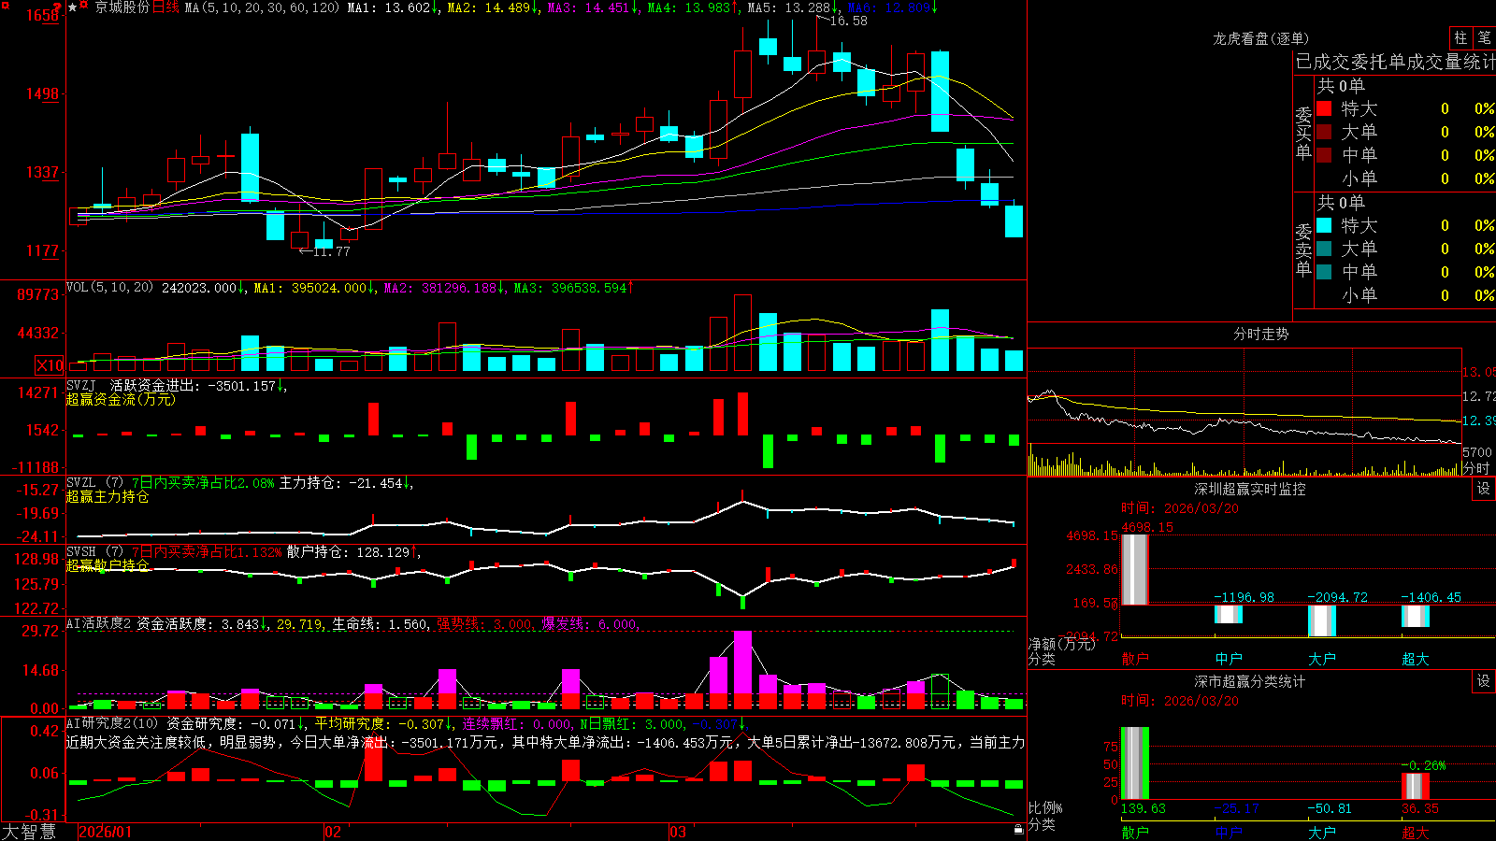Click the MA5: 13.288 value
Image resolution: width=1496 pixels, height=841 pixels.
point(789,7)
